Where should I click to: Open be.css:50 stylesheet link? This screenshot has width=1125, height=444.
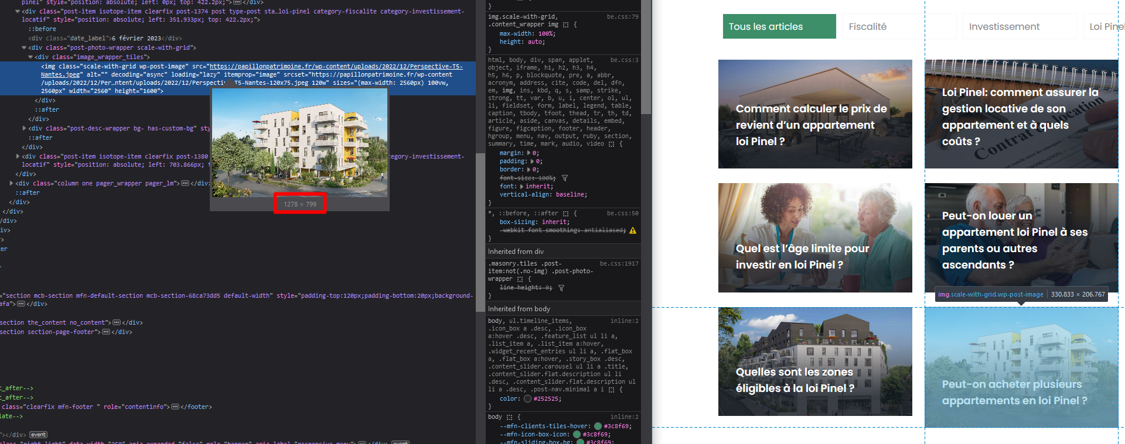pos(622,214)
